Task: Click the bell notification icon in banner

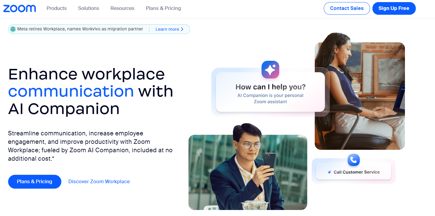Action: [13, 29]
